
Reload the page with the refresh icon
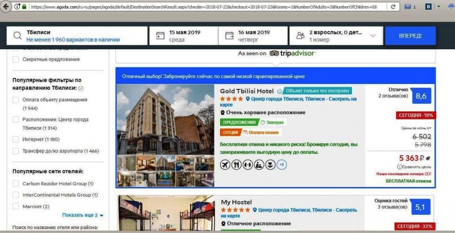click(x=393, y=6)
